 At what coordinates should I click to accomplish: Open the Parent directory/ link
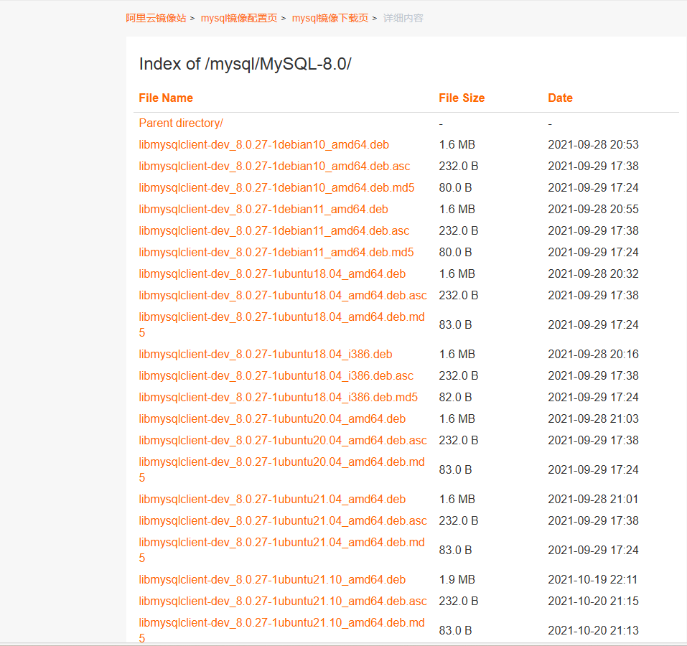point(181,123)
